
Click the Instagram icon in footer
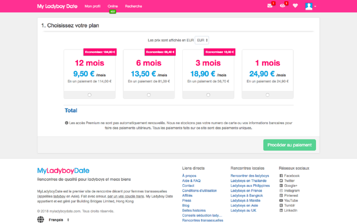click(281, 191)
